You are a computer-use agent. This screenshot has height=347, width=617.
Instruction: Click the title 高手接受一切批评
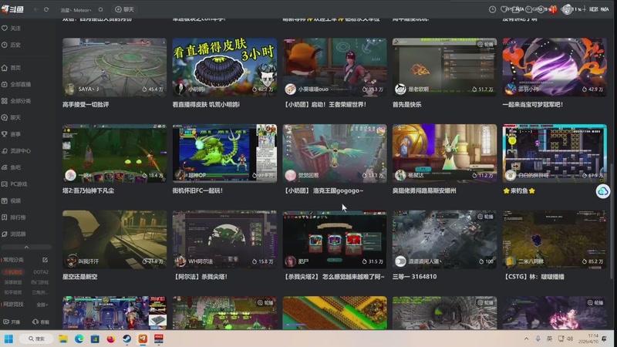86,105
